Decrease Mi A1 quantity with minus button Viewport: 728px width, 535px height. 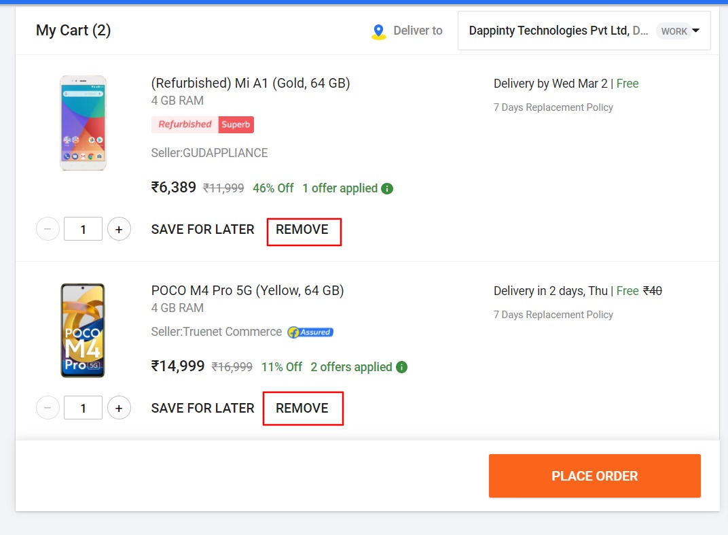(48, 229)
